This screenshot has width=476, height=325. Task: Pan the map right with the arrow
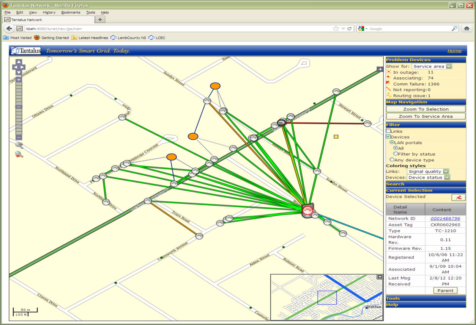(23, 67)
